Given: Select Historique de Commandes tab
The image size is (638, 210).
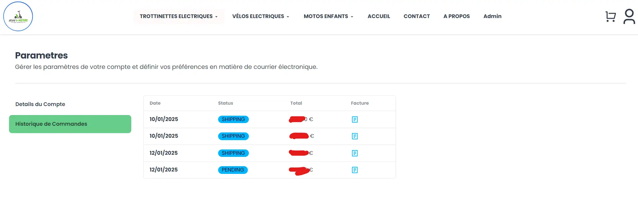Looking at the screenshot, I should click(70, 124).
